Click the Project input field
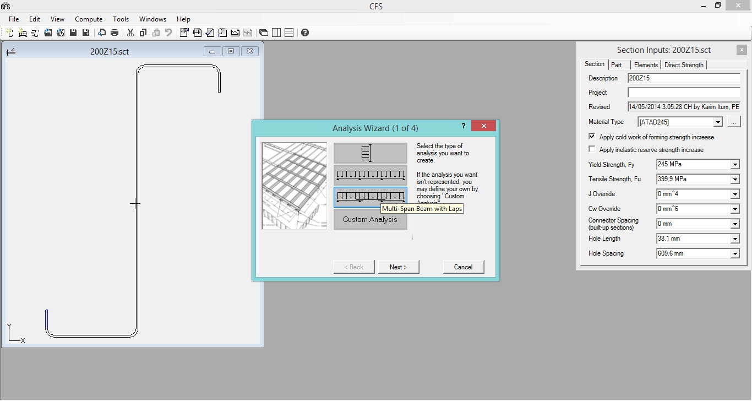752x401 pixels. coord(684,93)
